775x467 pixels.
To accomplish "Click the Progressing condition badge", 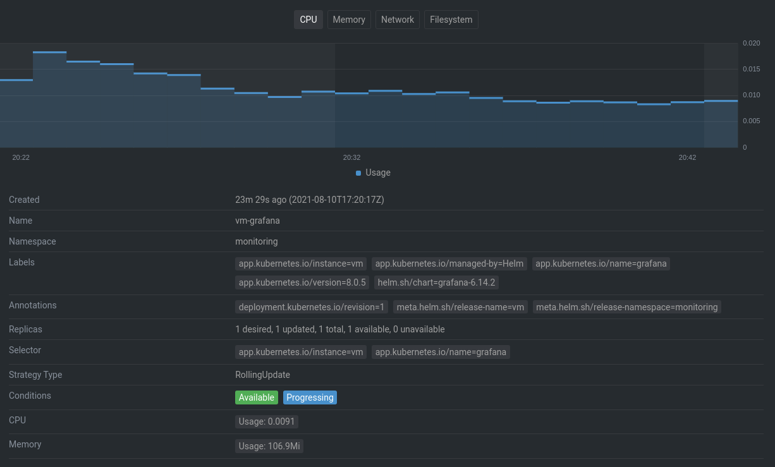I will pyautogui.click(x=310, y=397).
